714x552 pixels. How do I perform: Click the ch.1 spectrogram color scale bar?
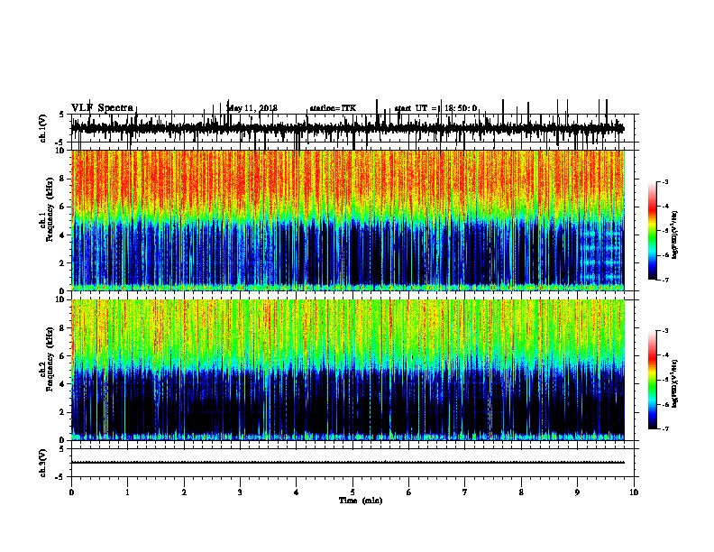coord(653,231)
